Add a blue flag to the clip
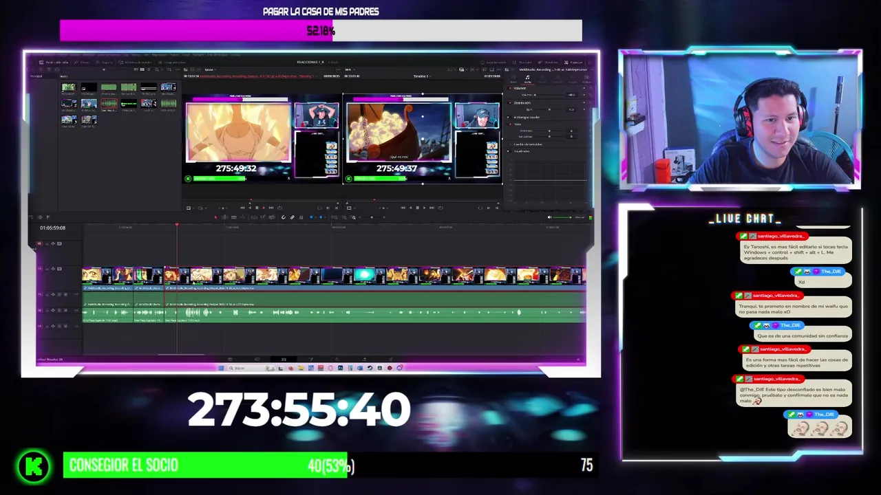Image resolution: width=881 pixels, height=495 pixels. (310, 217)
